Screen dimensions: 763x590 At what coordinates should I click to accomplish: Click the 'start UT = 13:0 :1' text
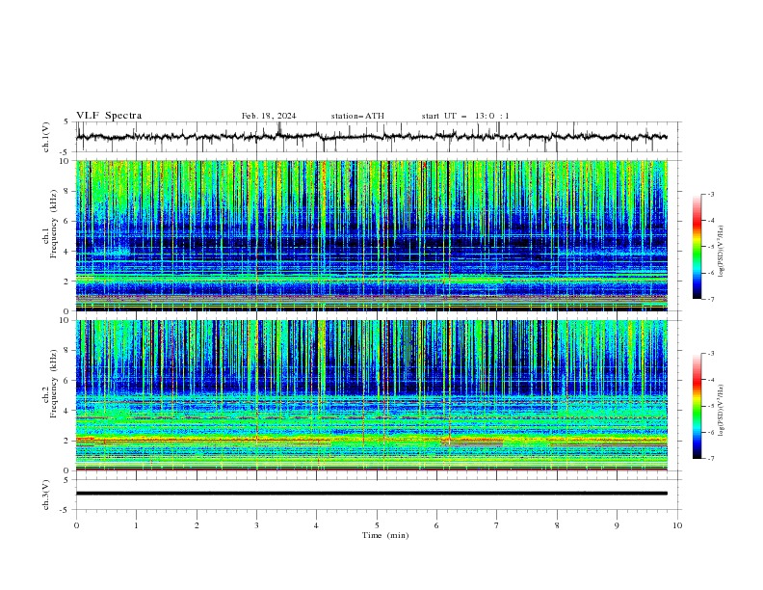(465, 116)
